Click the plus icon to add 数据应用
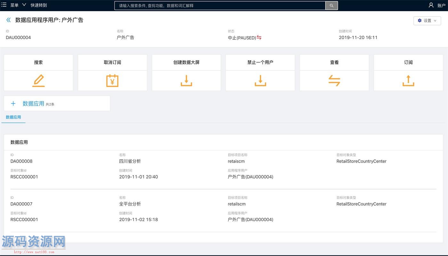448x256 pixels. (x=13, y=103)
